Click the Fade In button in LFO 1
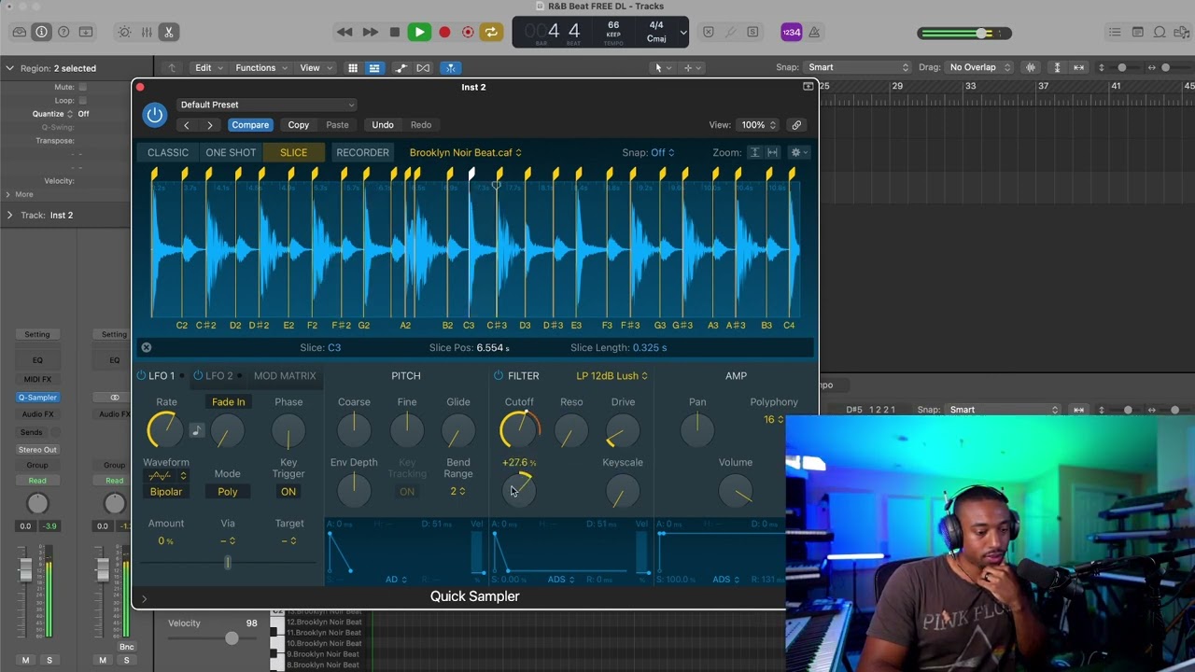This screenshot has height=672, width=1195. [x=228, y=402]
